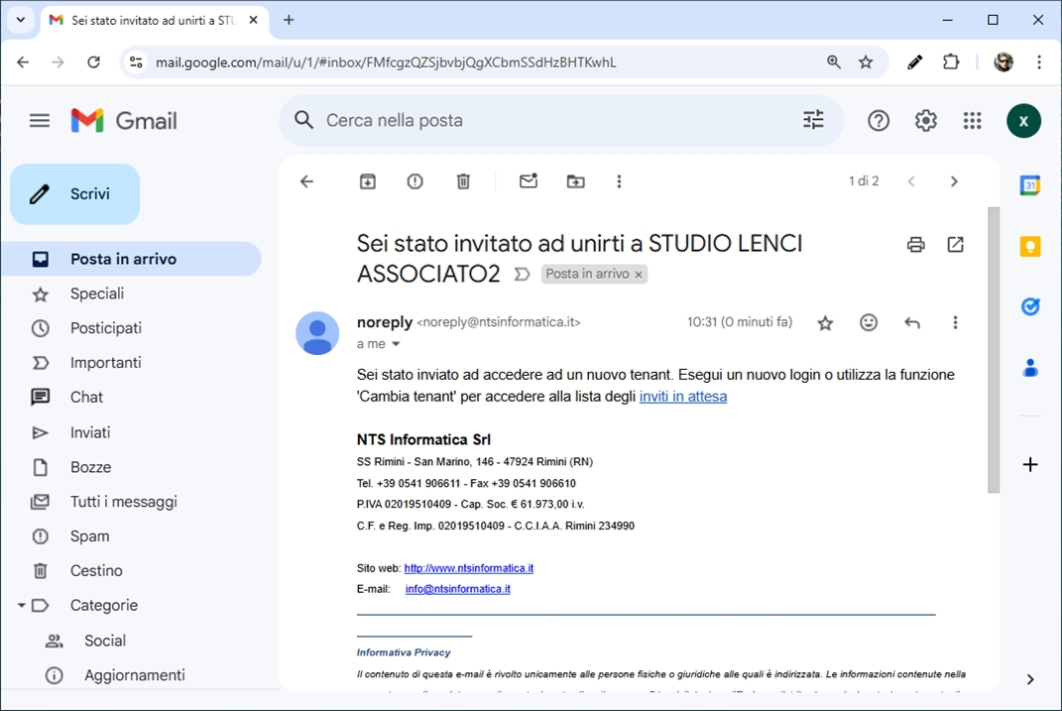This screenshot has width=1062, height=711.
Task: Open more actions in email toolbar
Action: (x=619, y=181)
